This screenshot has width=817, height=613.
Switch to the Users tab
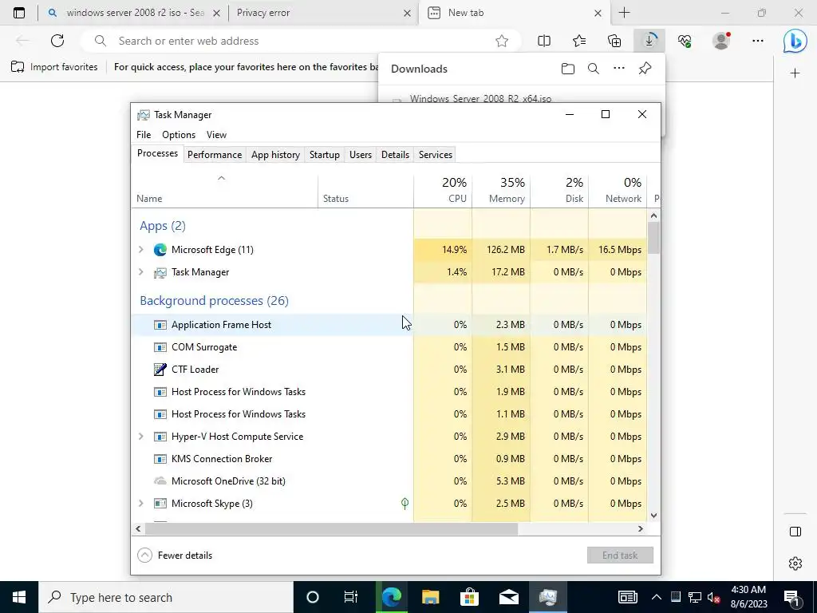coord(361,155)
